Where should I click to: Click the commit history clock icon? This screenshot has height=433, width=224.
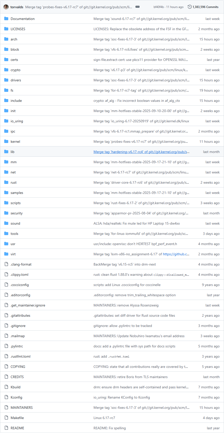[x=190, y=7]
